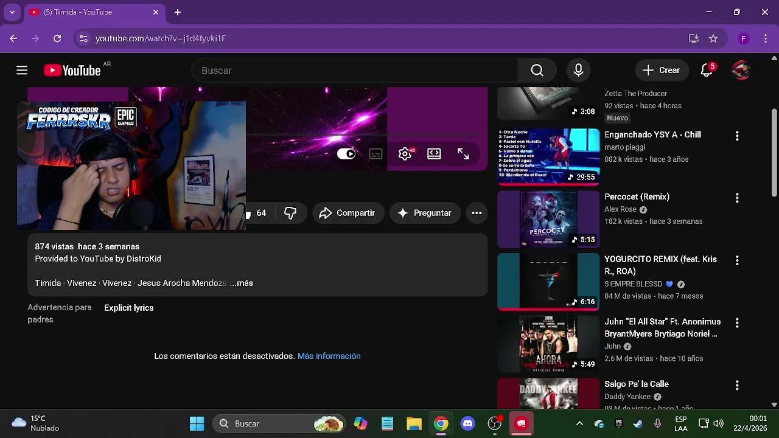Open options for YOGURCITO REMIX video
This screenshot has width=779, height=438.
tap(737, 260)
